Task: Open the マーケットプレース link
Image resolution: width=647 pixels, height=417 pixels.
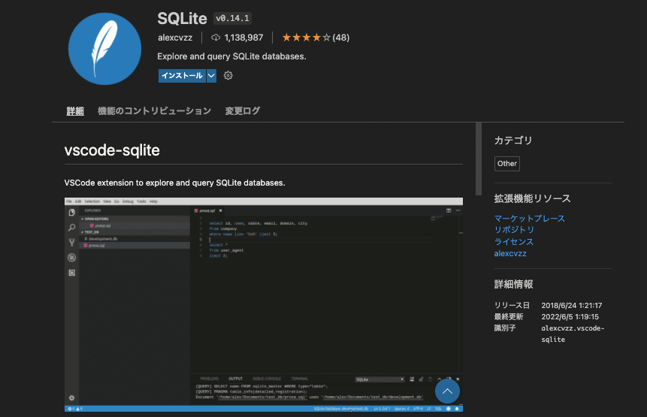Action: tap(530, 218)
